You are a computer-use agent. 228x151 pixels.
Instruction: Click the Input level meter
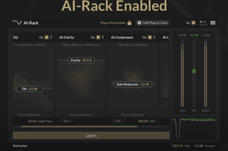(182, 73)
